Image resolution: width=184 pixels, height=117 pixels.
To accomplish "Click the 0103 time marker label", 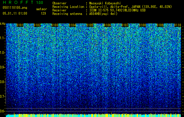I will tap(55, 25).
